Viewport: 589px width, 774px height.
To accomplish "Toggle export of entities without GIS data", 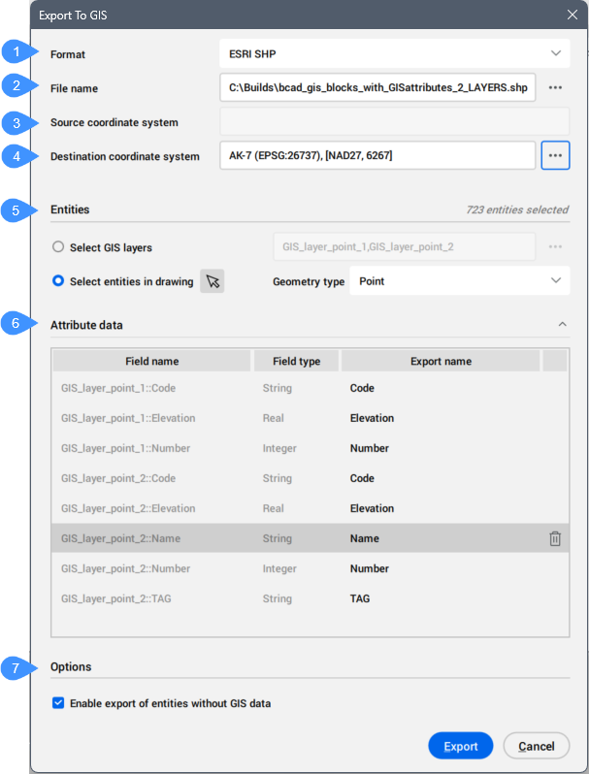I will tap(59, 703).
